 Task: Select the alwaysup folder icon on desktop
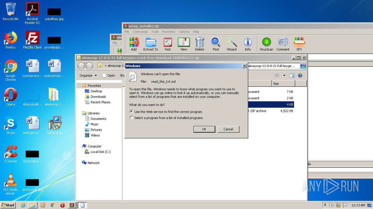click(54, 97)
